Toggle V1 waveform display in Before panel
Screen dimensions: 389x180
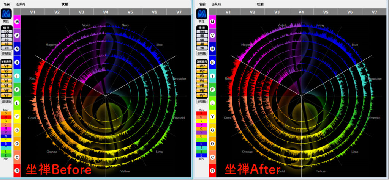click(x=6, y=66)
